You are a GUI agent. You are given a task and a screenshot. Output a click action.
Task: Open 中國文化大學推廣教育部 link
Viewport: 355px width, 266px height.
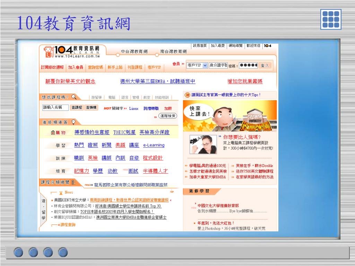tap(218, 206)
